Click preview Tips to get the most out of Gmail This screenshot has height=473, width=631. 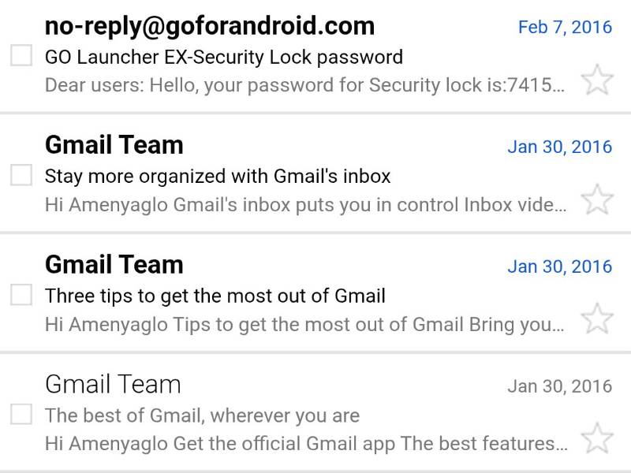[x=304, y=325]
